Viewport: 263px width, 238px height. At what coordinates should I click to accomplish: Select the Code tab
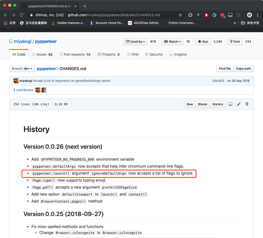[19, 54]
